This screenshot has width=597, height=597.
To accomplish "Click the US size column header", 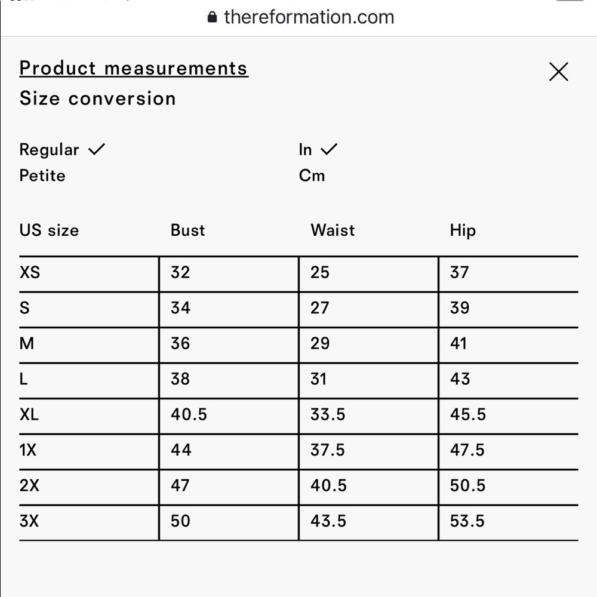I will click(49, 230).
